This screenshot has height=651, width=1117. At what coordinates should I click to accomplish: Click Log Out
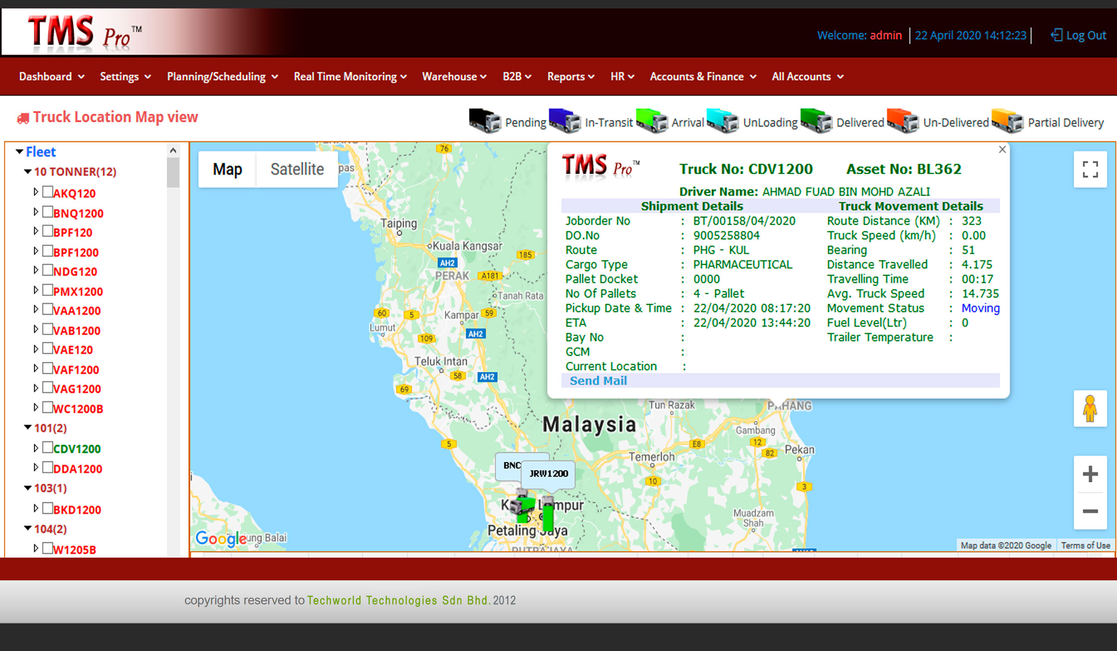pyautogui.click(x=1079, y=35)
